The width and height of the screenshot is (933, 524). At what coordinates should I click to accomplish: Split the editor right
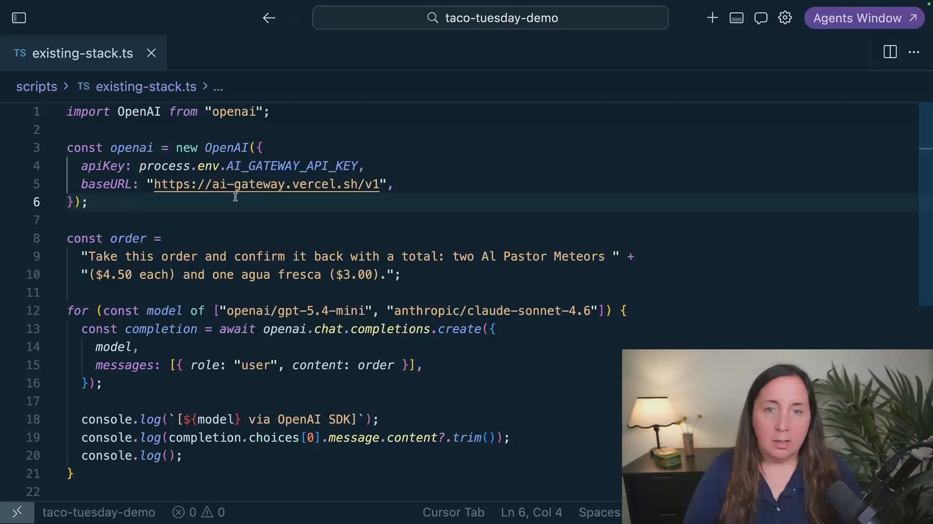click(x=890, y=52)
